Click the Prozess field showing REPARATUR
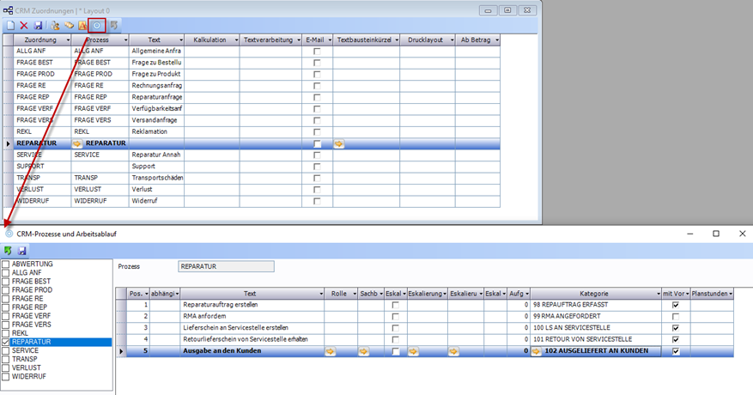This screenshot has height=395, width=753. [225, 266]
